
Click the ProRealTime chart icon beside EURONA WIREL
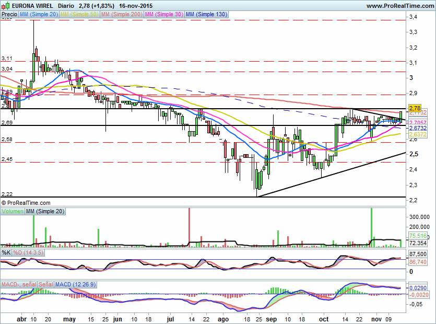click(x=6, y=5)
